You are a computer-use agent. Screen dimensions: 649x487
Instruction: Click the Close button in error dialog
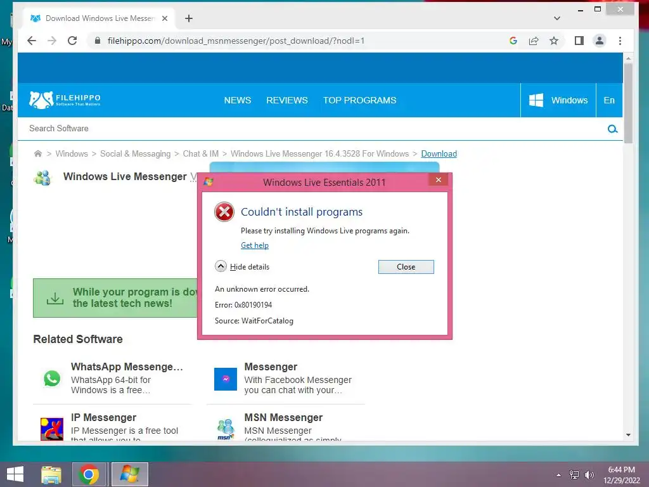(x=406, y=267)
